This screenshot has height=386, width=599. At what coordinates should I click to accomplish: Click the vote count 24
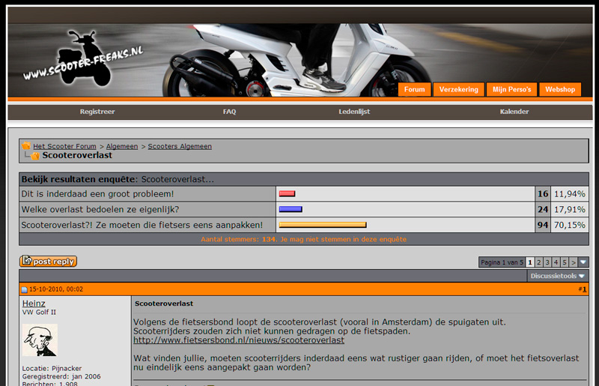[543, 210]
